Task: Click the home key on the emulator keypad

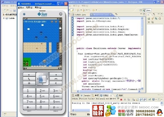Action: (29, 83)
